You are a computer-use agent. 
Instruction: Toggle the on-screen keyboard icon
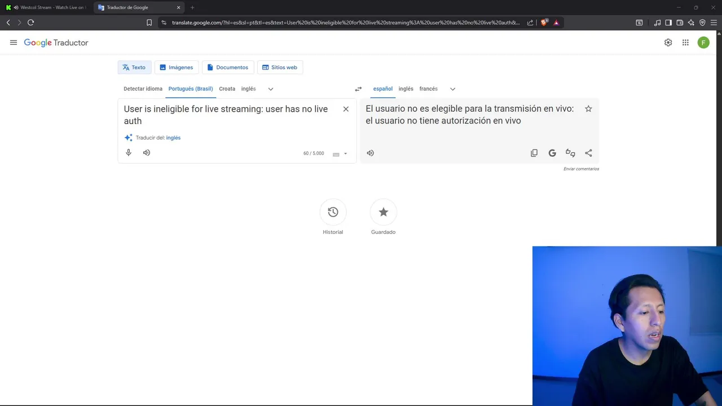[336, 154]
